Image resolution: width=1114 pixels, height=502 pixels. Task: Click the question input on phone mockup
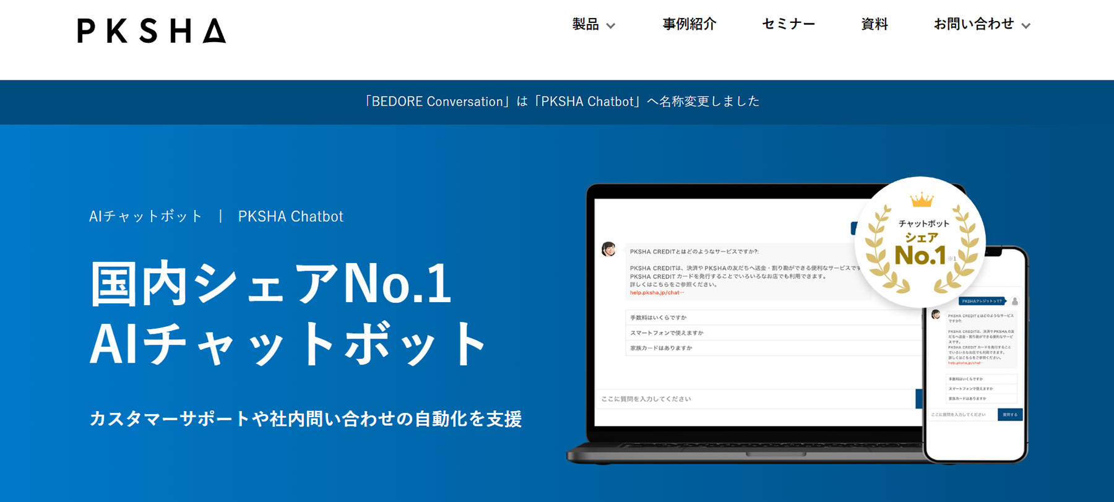pos(962,415)
